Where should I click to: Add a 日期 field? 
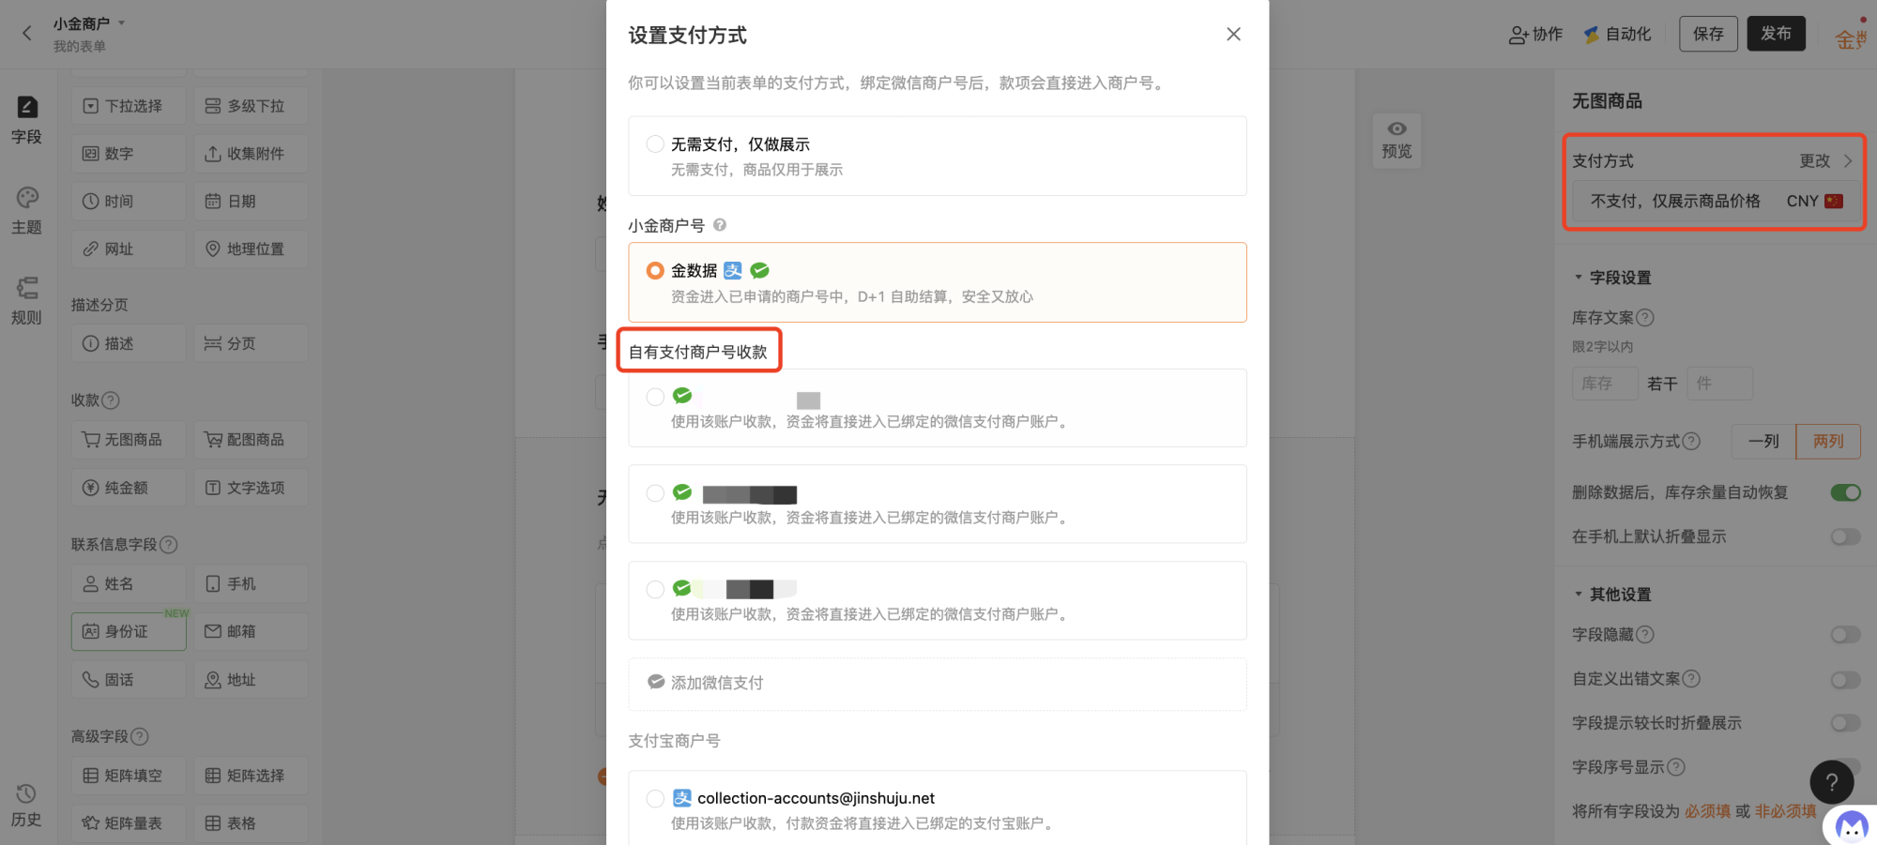(x=251, y=202)
